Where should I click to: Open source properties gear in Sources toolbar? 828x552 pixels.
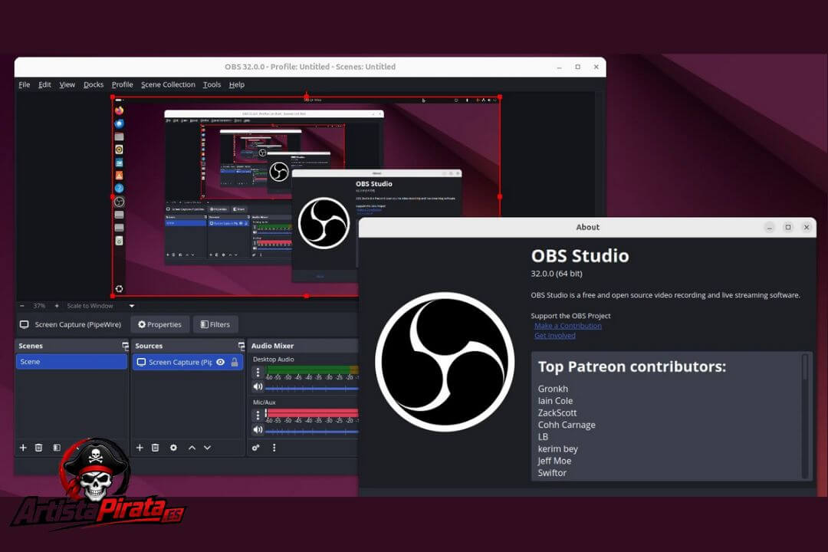[173, 448]
